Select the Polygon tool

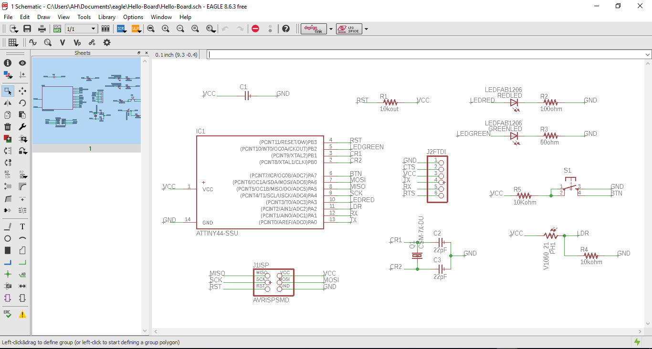(22, 250)
